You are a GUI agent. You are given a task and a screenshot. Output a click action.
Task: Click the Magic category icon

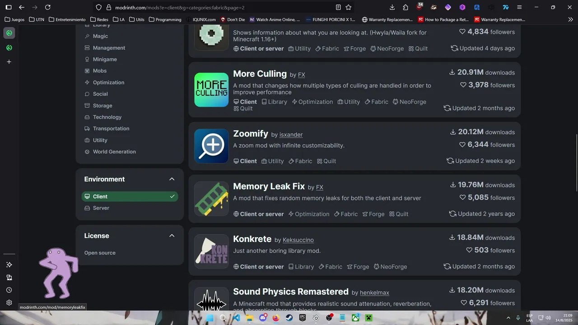(87, 36)
